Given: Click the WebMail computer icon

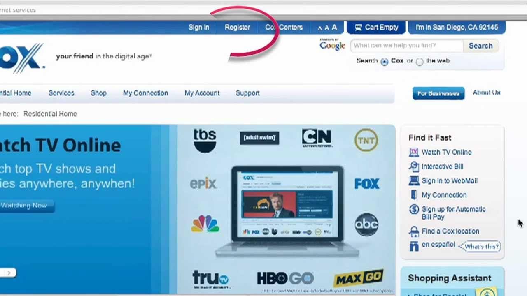Looking at the screenshot, I should point(414,180).
